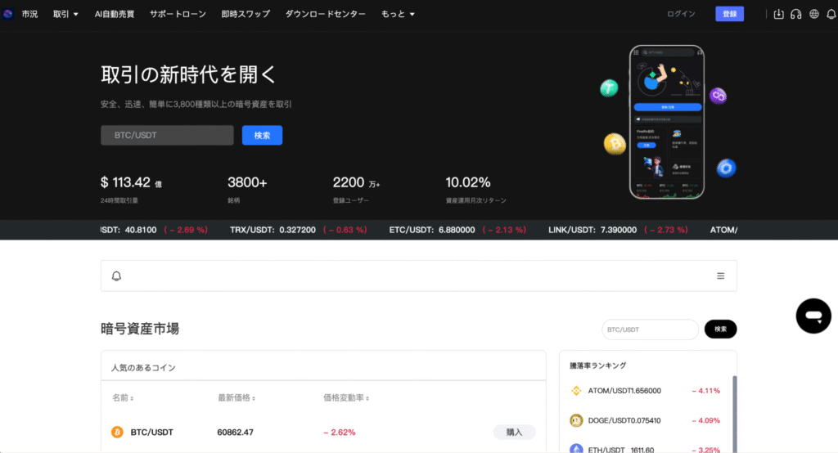Sort by 最新価格 column
This screenshot has width=838, height=453.
(x=237, y=398)
